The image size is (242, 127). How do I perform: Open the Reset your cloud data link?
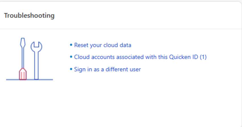pos(103,45)
